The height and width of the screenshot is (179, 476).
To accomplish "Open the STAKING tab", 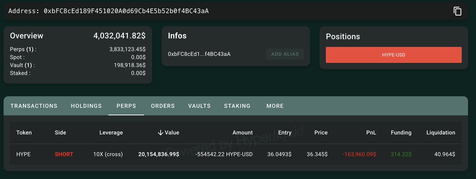I will pos(237,106).
